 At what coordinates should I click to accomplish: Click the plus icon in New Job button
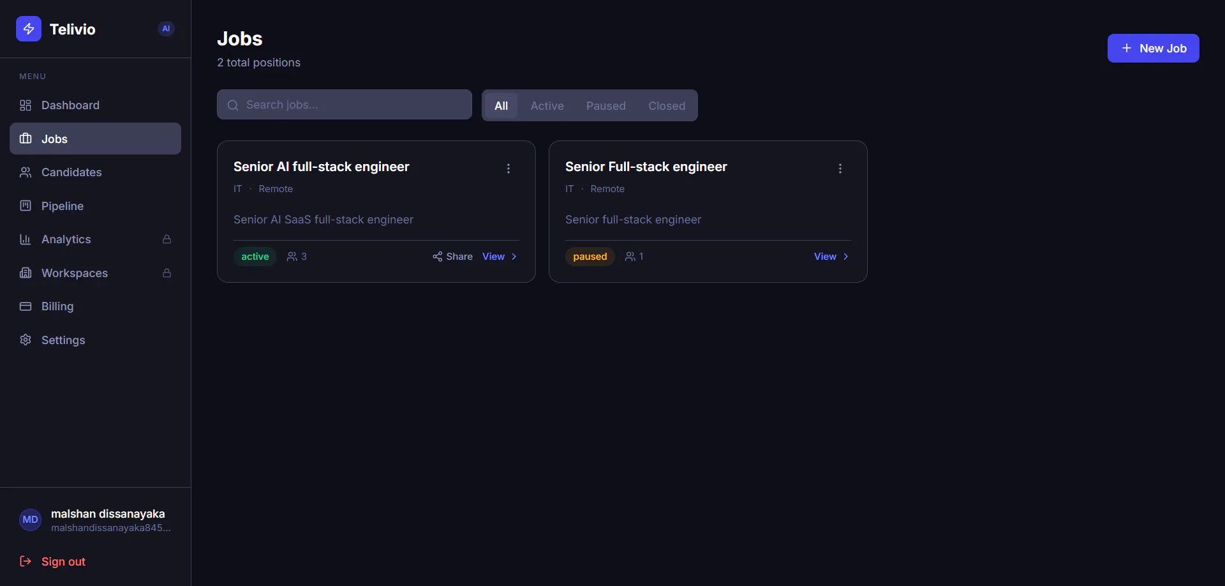pyautogui.click(x=1127, y=48)
